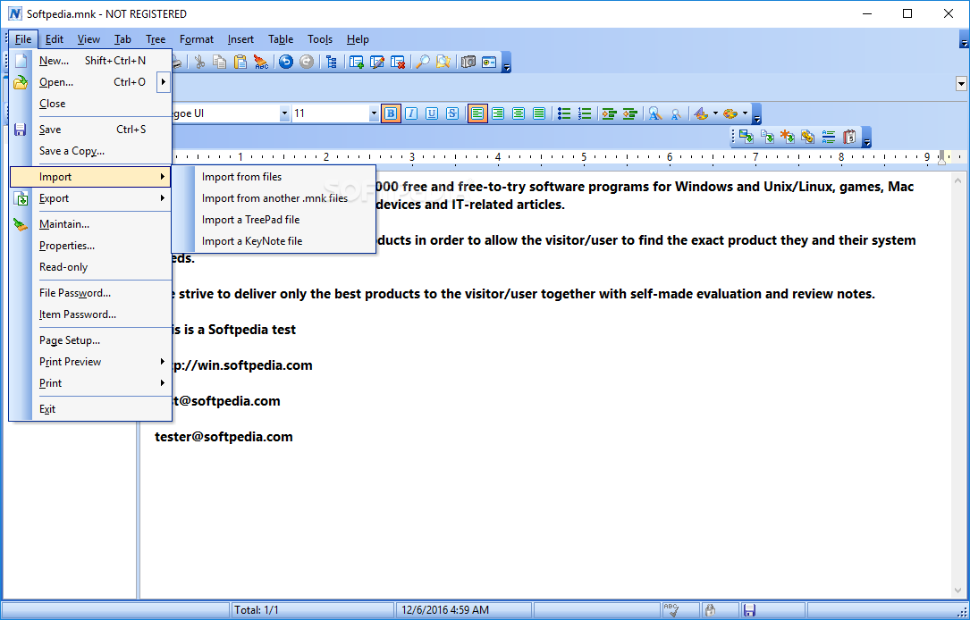The width and height of the screenshot is (970, 620).
Task: Toggle align left paragraph button
Action: 477,113
